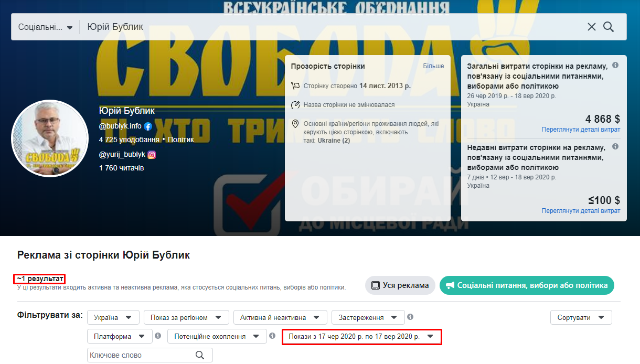Open the Застереження filter dropdown
640x364 pixels.
[368, 317]
